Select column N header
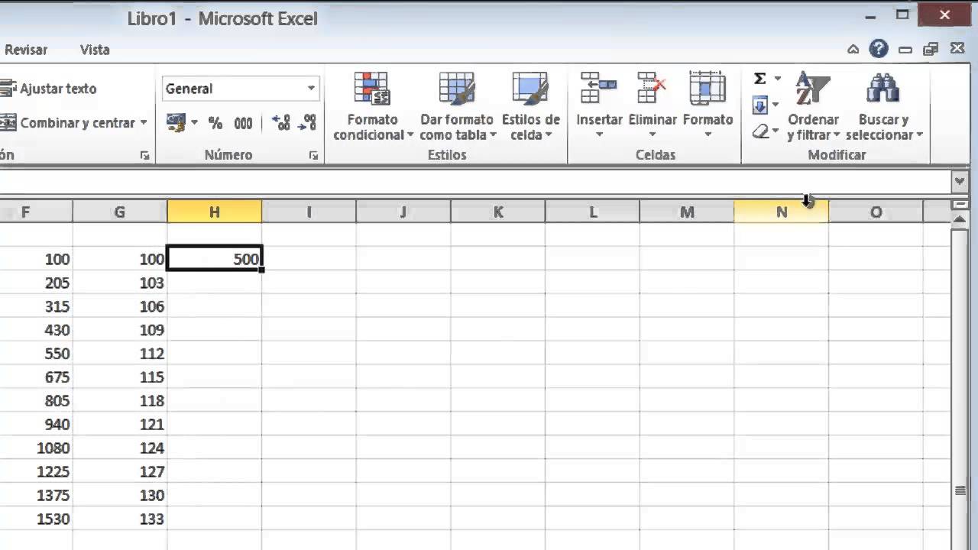Image resolution: width=978 pixels, height=550 pixels. point(782,212)
